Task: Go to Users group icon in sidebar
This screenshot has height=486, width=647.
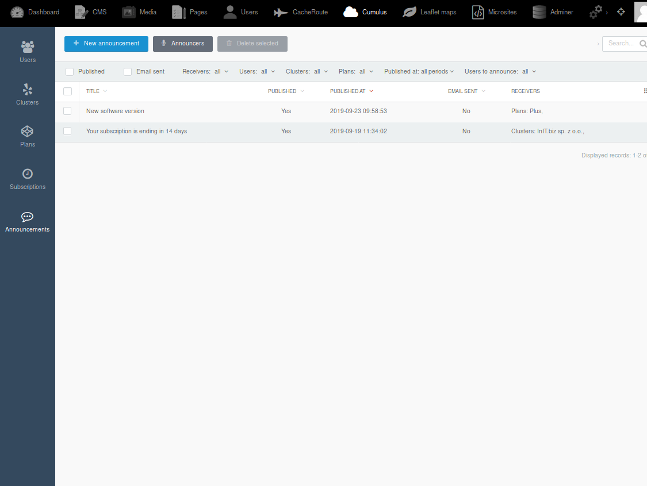Action: point(28,47)
